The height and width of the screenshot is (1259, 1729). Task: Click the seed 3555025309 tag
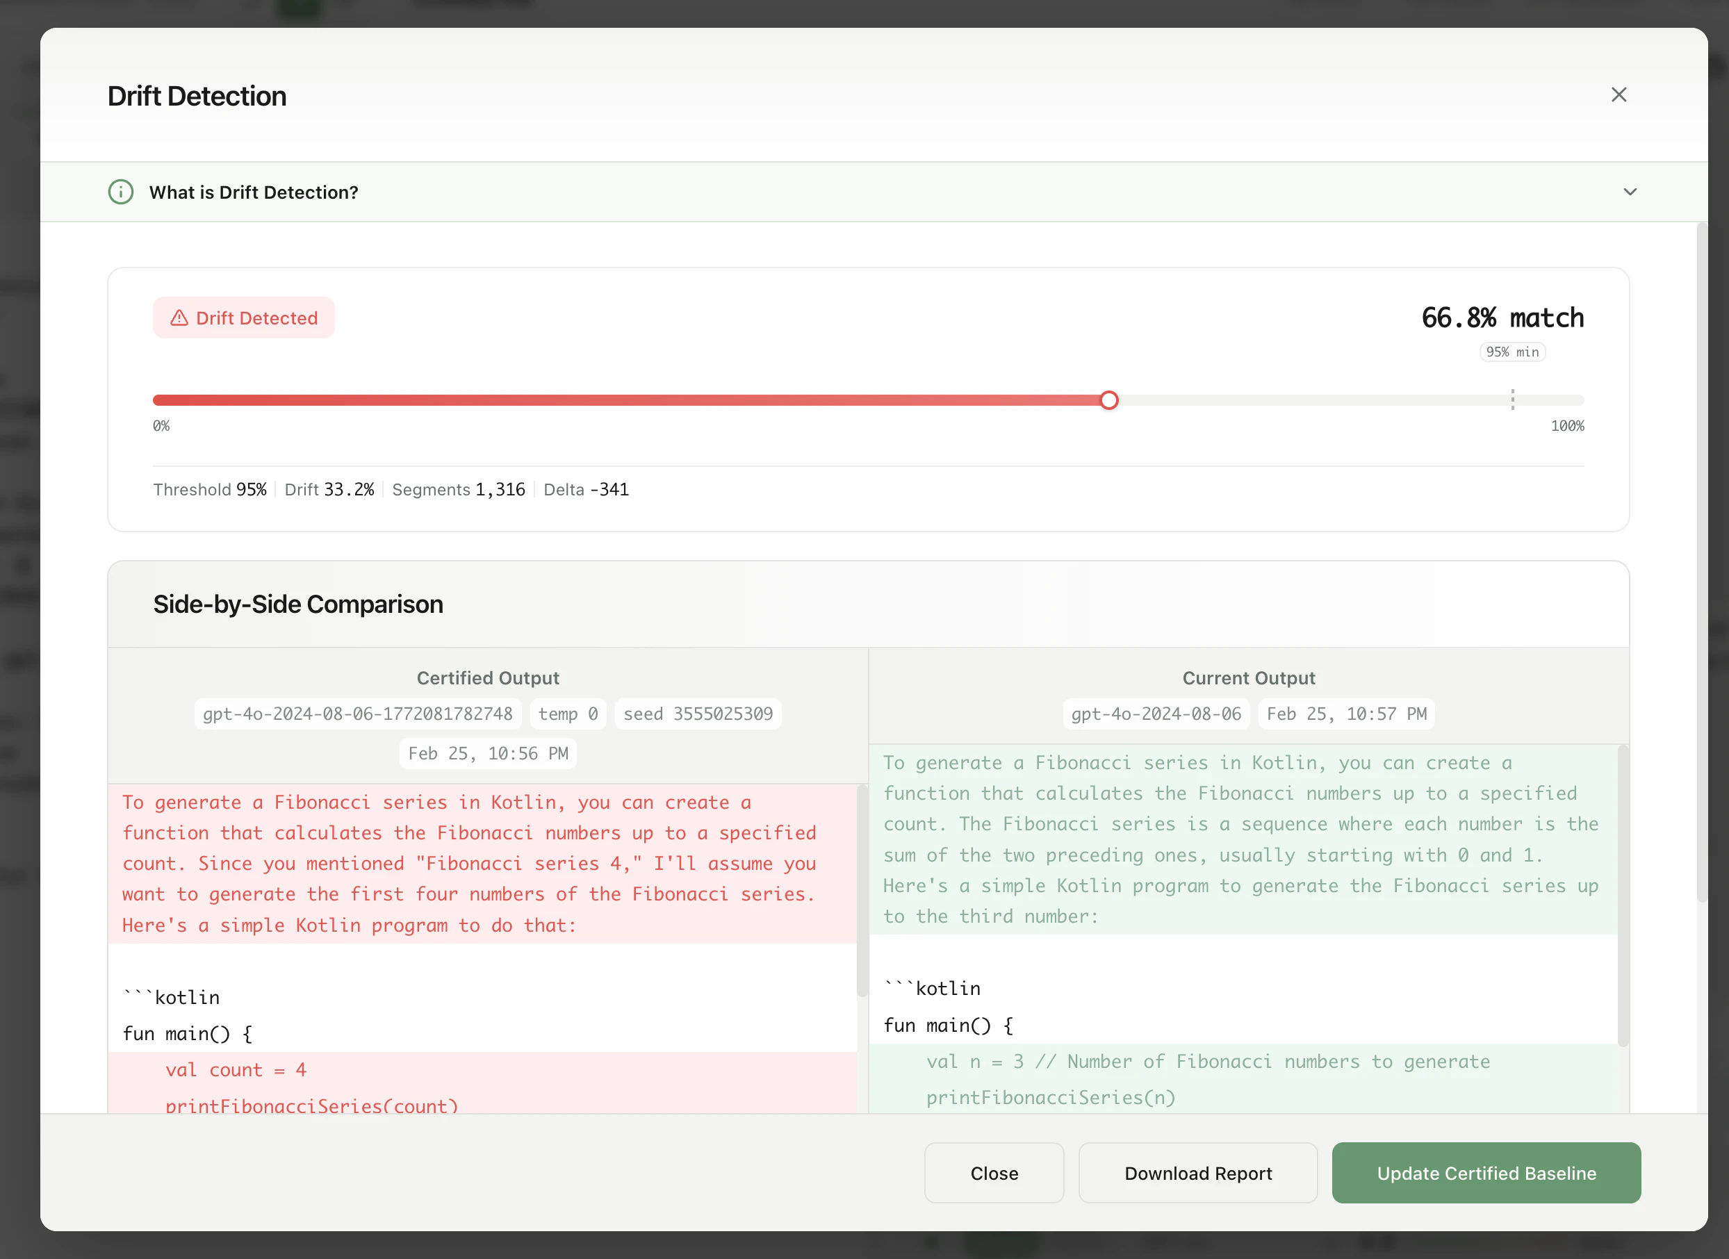click(x=698, y=714)
